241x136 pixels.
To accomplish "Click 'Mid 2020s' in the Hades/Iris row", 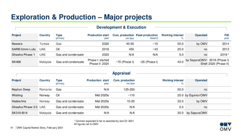I will point(102,101).
